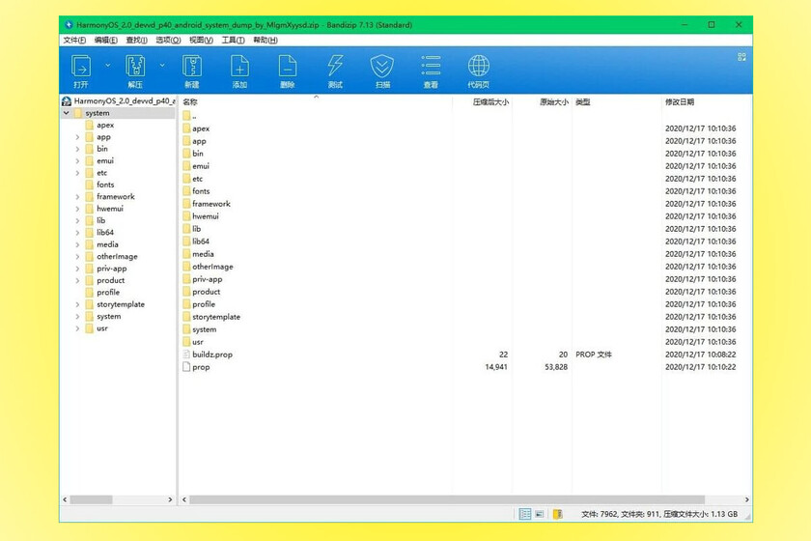Viewport: 811px width, 541px height.
Task: Select the framework row in file list
Action: 464,204
